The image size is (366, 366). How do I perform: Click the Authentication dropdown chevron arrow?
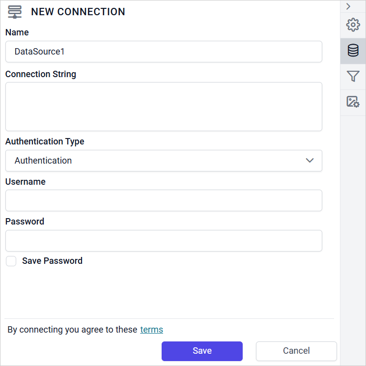point(310,161)
